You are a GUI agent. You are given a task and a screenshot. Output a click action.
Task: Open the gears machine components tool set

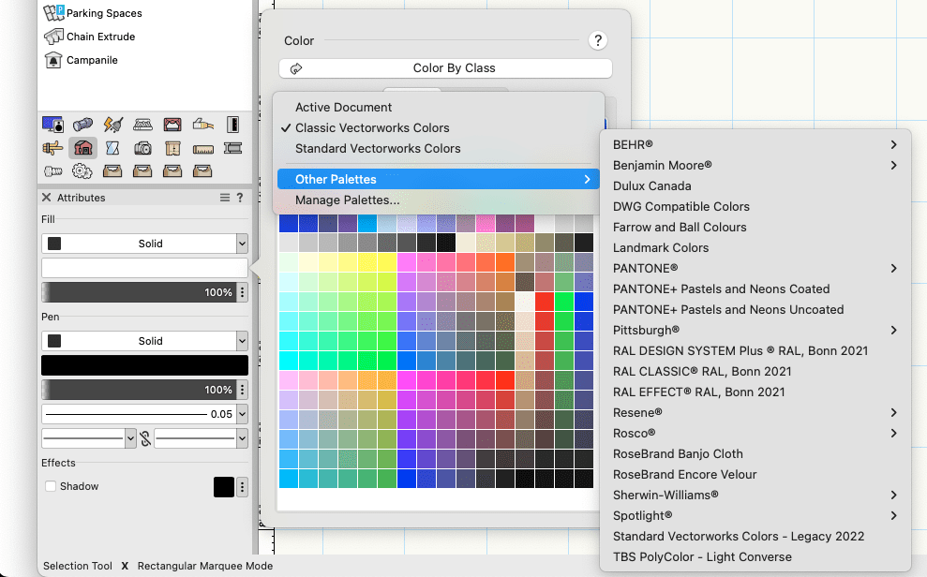(x=82, y=171)
